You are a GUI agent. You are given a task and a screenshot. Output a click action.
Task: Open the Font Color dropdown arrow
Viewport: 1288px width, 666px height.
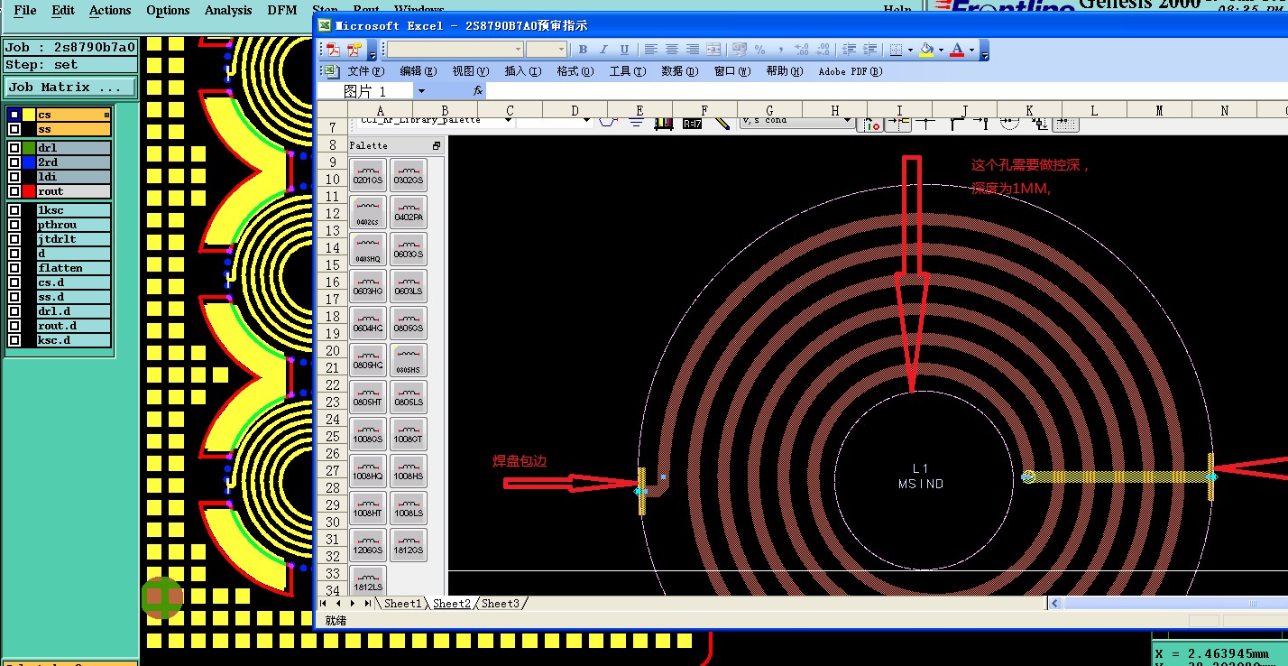click(971, 50)
